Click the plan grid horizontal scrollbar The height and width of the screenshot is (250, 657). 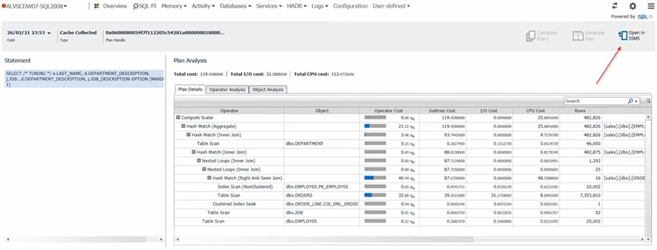pyautogui.click(x=327, y=240)
